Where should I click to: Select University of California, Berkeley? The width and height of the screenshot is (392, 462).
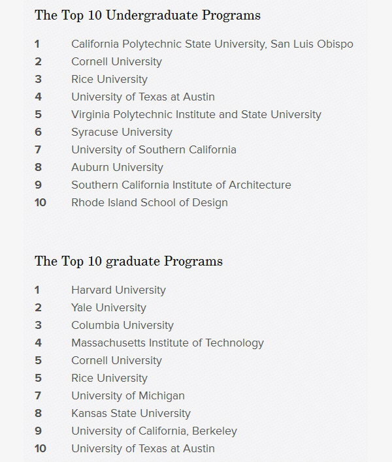[154, 431]
